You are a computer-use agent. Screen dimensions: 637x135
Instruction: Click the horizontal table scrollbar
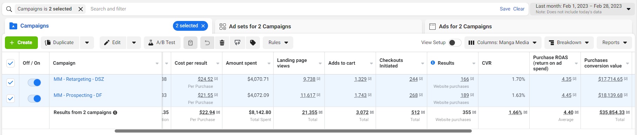click(x=293, y=131)
